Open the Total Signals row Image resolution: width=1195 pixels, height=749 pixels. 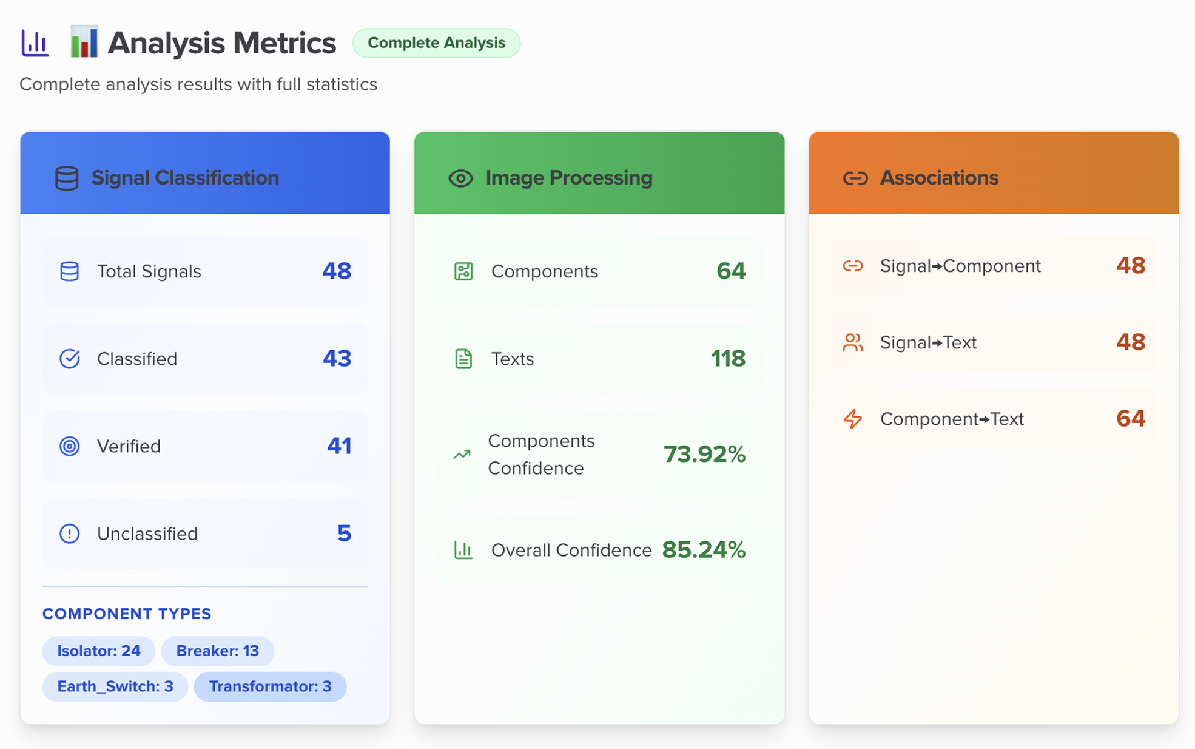pos(205,271)
